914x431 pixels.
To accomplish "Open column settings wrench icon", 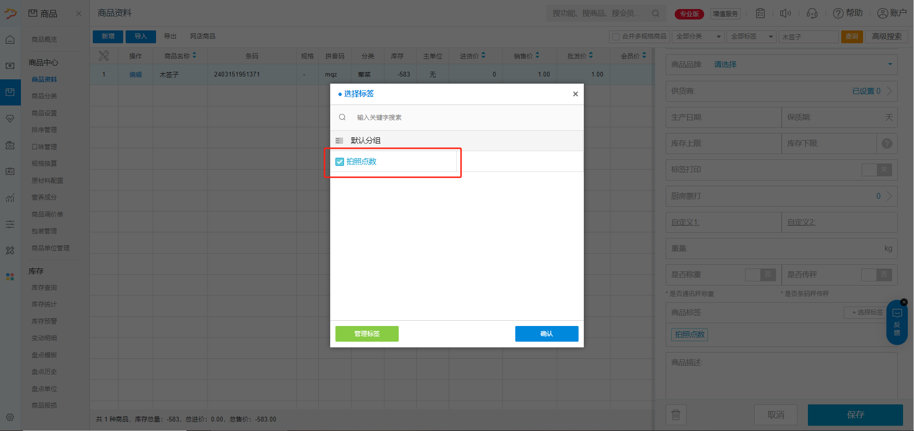I will [x=104, y=56].
